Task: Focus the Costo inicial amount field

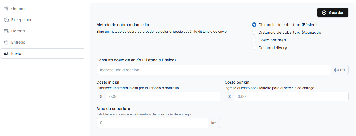Action: (x=163, y=97)
